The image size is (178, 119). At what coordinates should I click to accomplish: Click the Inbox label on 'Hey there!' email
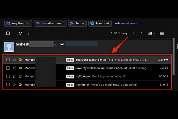[x=70, y=85]
